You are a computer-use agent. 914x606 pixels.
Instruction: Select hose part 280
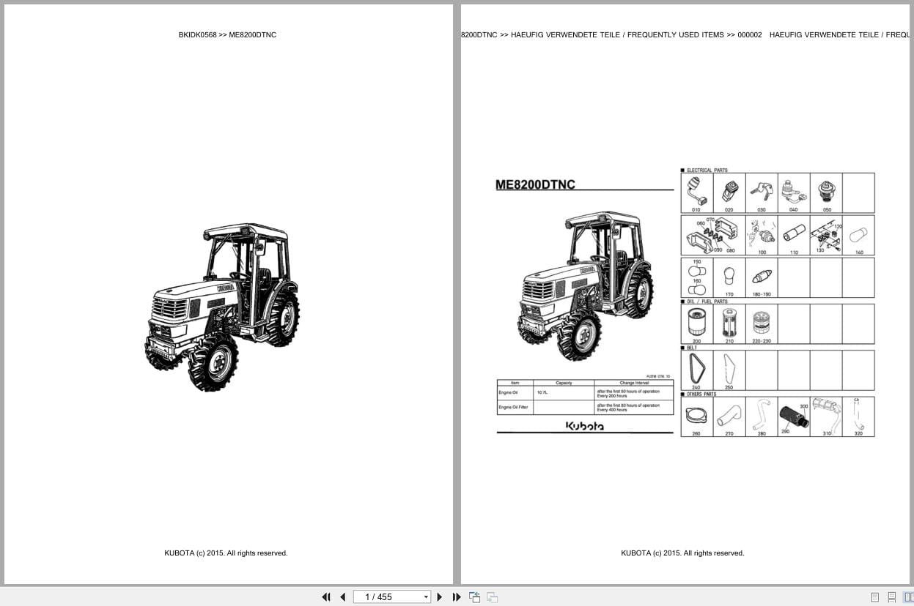762,417
